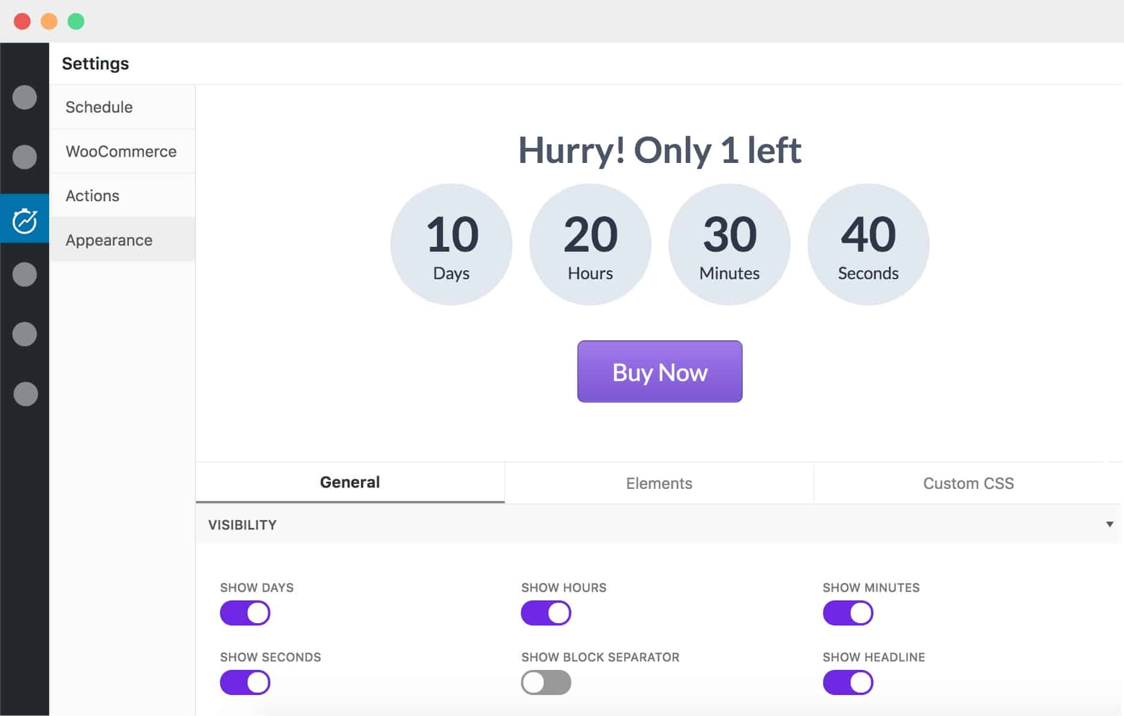
Task: Switch to the Elements tab
Action: (x=659, y=483)
